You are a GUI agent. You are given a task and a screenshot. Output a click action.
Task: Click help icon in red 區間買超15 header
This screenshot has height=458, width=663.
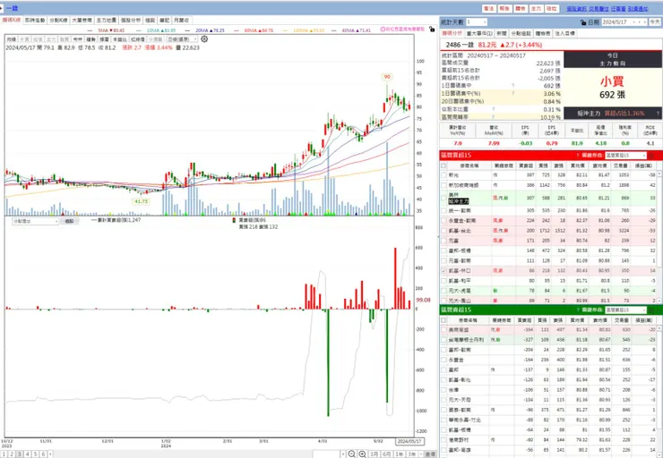click(578, 156)
